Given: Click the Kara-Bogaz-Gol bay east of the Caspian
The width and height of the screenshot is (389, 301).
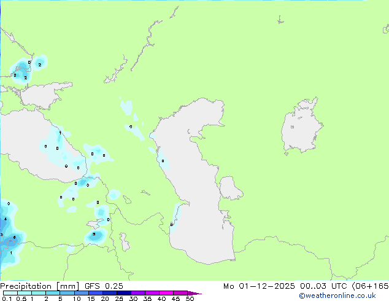Looking at the screenshot, I should [x=228, y=187].
